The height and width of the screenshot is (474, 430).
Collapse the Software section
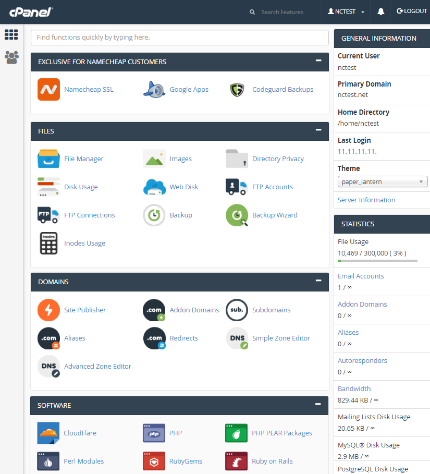pyautogui.click(x=318, y=404)
